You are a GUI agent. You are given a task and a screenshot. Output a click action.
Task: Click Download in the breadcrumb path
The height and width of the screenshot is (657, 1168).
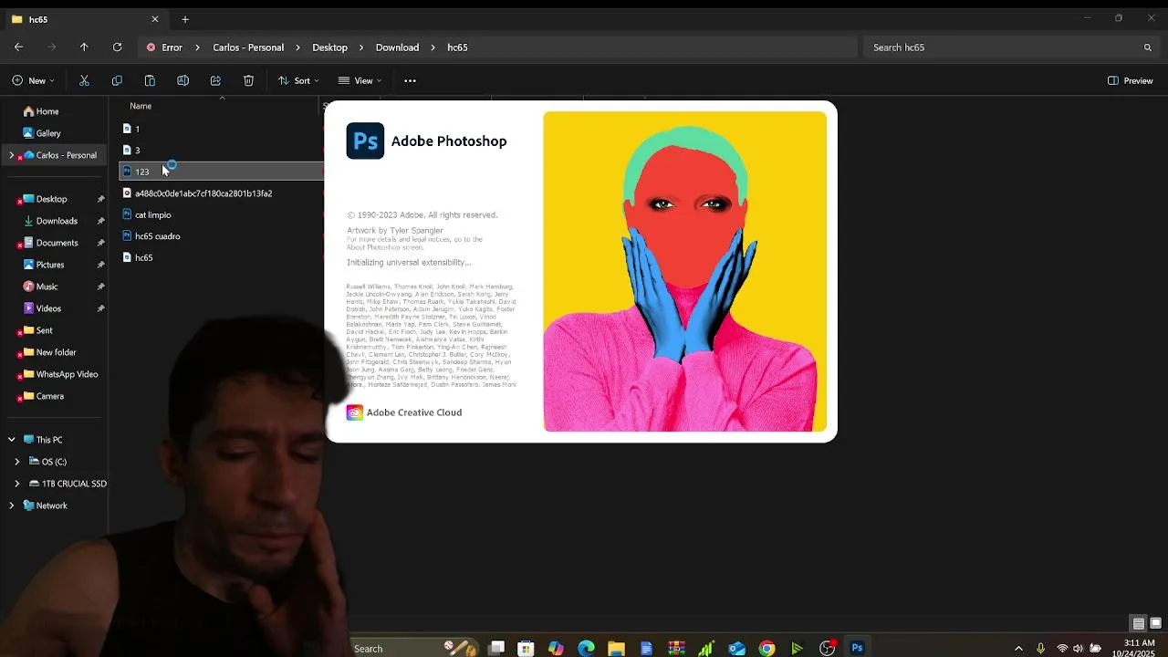coord(397,47)
